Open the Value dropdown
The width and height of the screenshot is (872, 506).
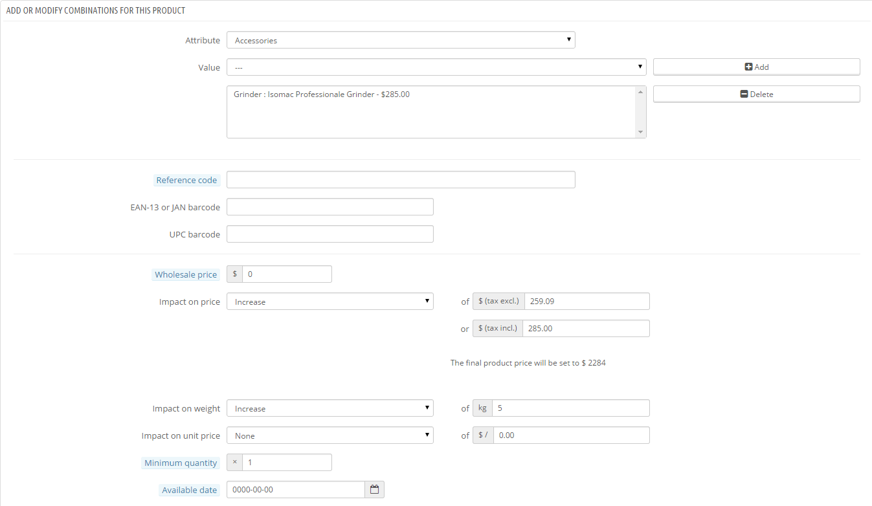436,67
